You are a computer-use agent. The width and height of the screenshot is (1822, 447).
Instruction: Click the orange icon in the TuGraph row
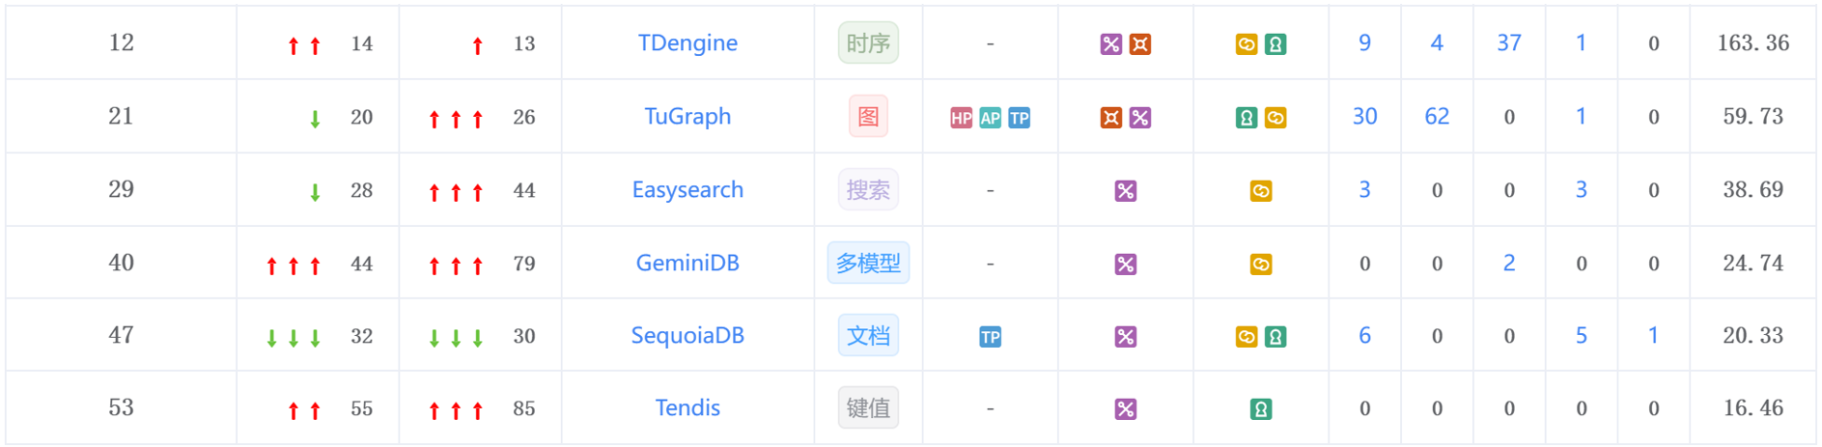1111,118
